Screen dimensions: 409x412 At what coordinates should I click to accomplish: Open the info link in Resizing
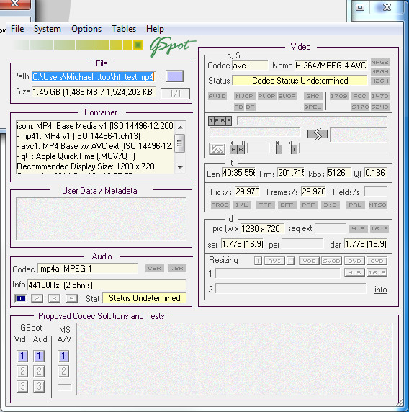(380, 290)
